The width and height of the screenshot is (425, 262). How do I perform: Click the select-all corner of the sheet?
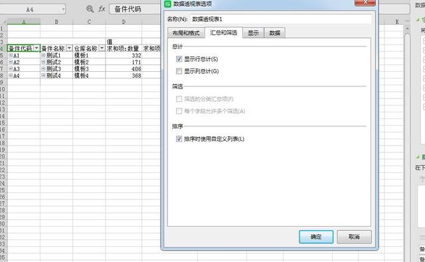pos(3,22)
